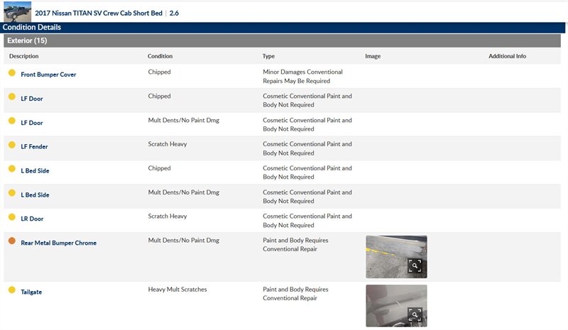Click the Nissan TITAN vehicle thumbnail at top

(x=17, y=12)
